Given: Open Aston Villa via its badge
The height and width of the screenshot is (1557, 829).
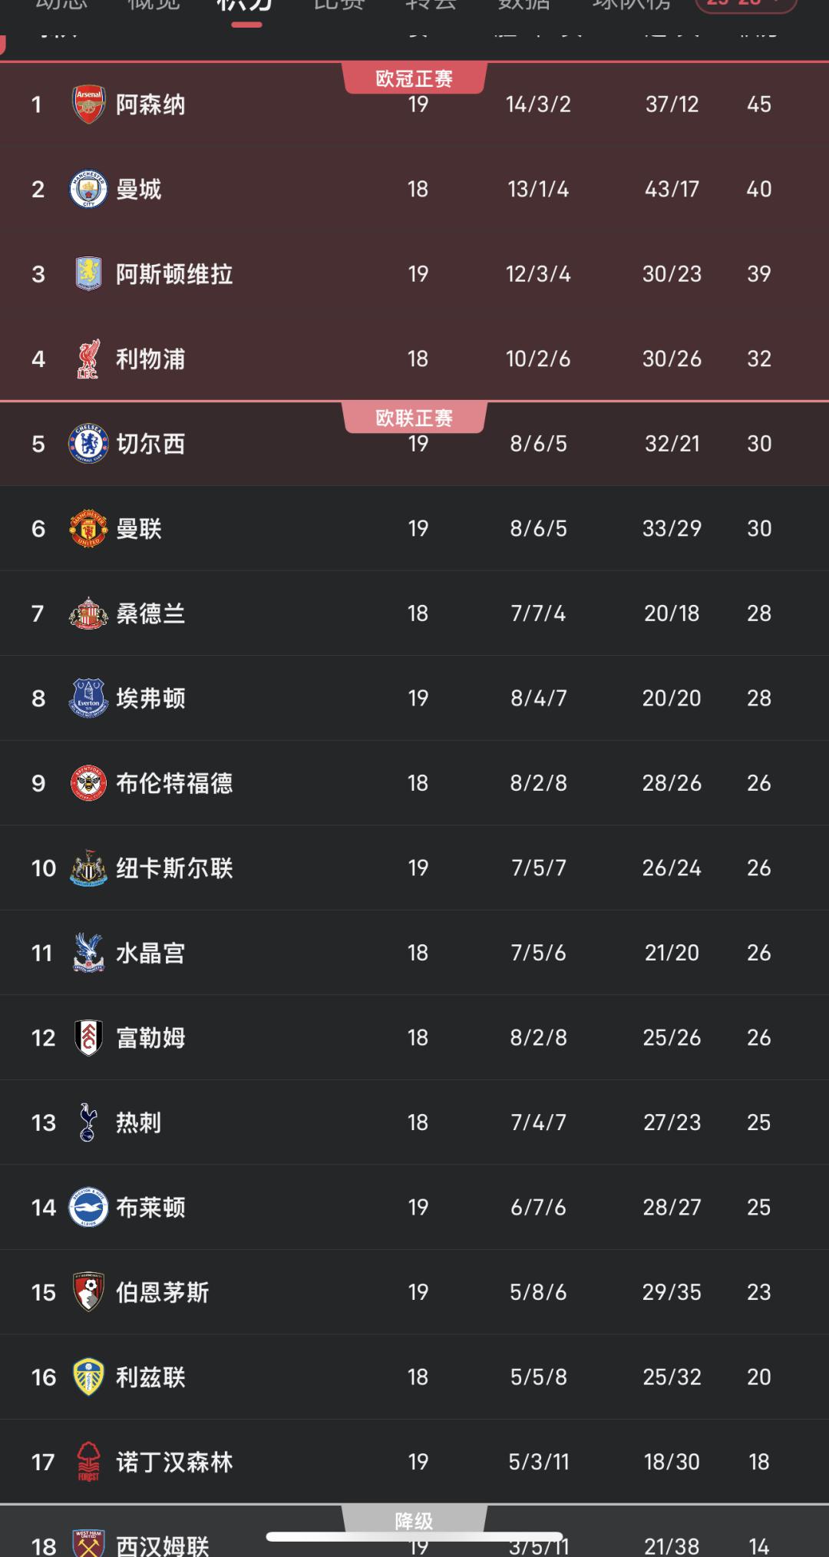Looking at the screenshot, I should click(x=88, y=274).
